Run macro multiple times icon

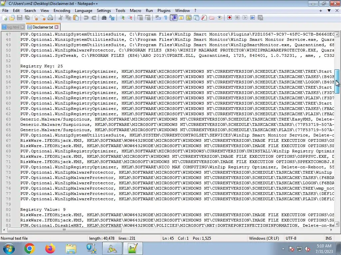coord(252,18)
